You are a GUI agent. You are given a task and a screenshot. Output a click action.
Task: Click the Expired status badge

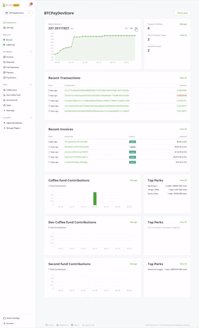(x=132, y=147)
